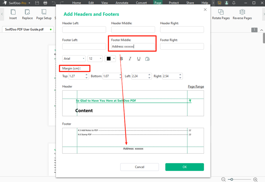Select the Page menu tab
The height and width of the screenshot is (182, 265).
[x=158, y=3]
